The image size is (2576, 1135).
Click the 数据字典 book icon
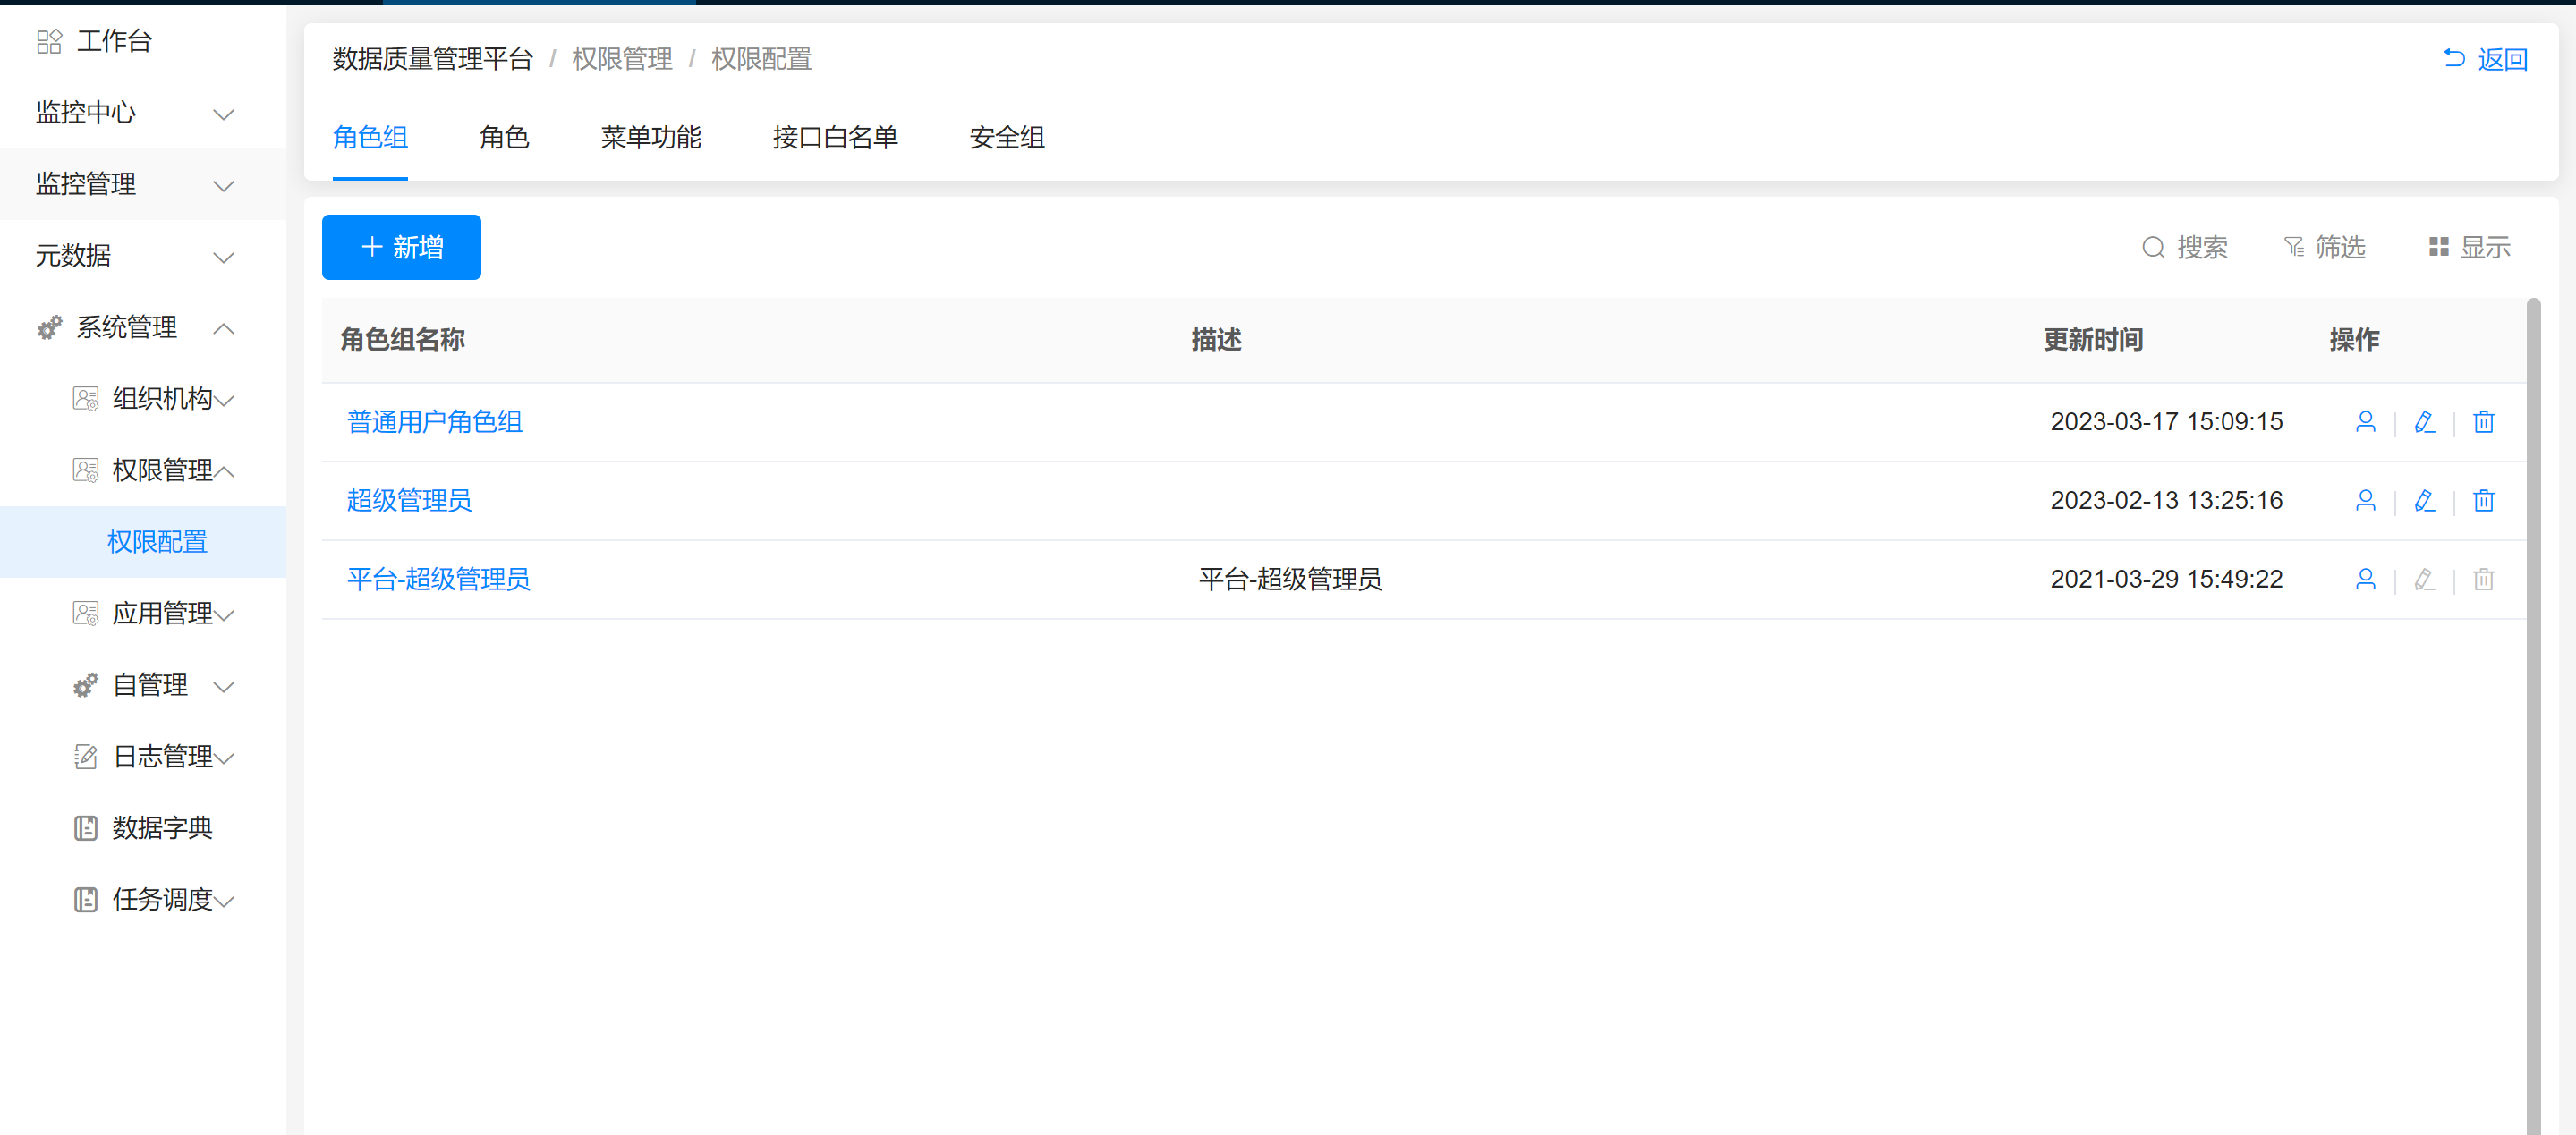click(x=86, y=828)
